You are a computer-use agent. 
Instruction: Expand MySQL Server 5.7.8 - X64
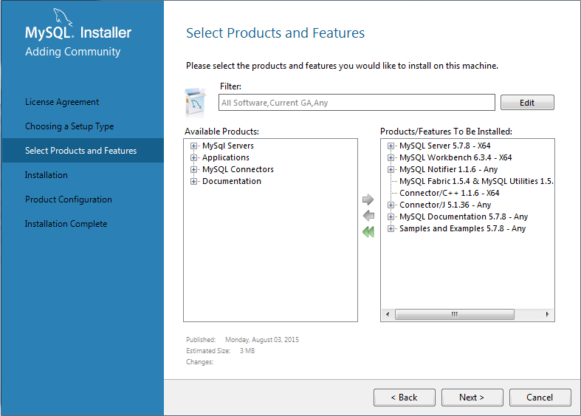(391, 146)
